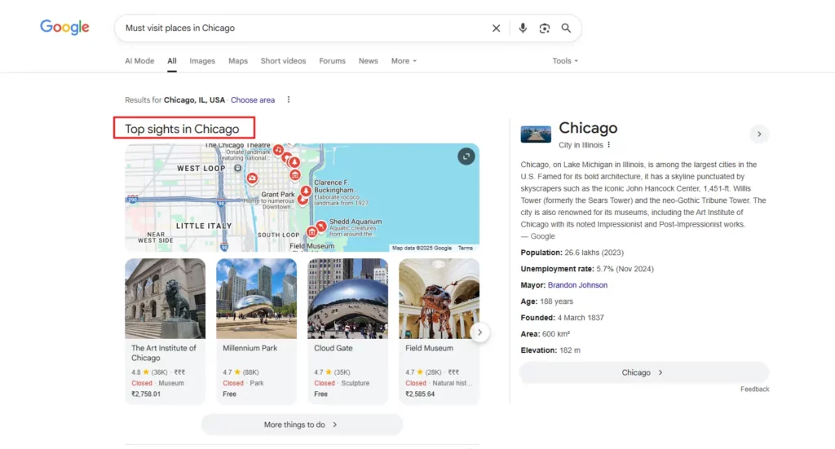Clear the search box with the X icon

point(496,29)
